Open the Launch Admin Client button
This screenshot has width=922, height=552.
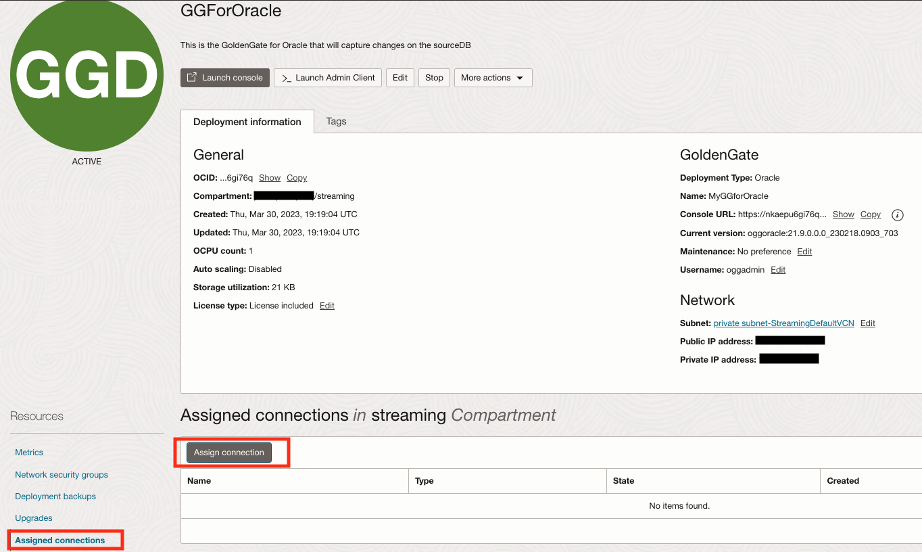click(328, 78)
